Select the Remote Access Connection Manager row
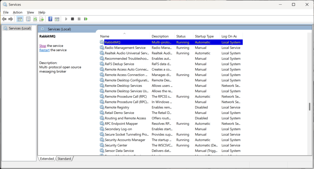 click(171, 75)
